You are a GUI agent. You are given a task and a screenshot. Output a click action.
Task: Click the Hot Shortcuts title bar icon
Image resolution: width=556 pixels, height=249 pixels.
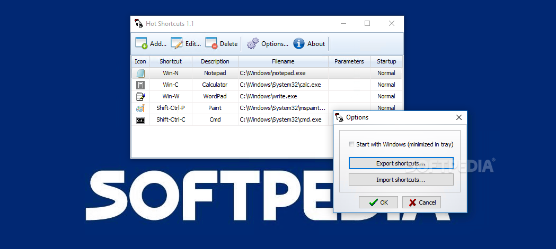[x=138, y=24]
